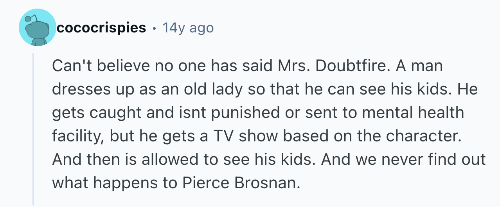Click the "14y ago" comment timestamp
Viewport: 500px width, 207px height.
point(188,28)
